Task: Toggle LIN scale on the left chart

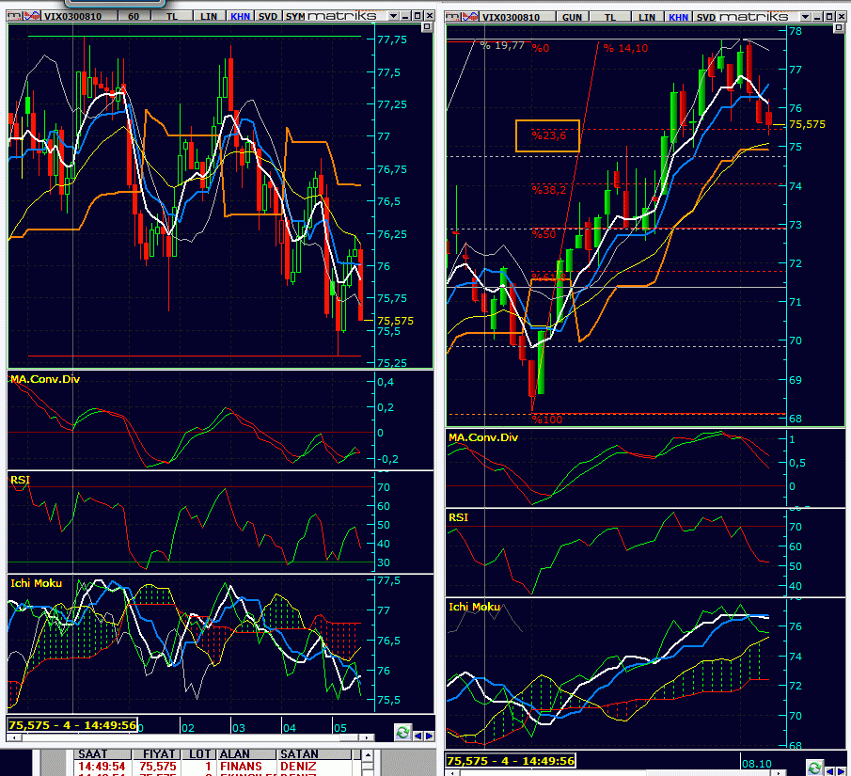Action: [206, 16]
